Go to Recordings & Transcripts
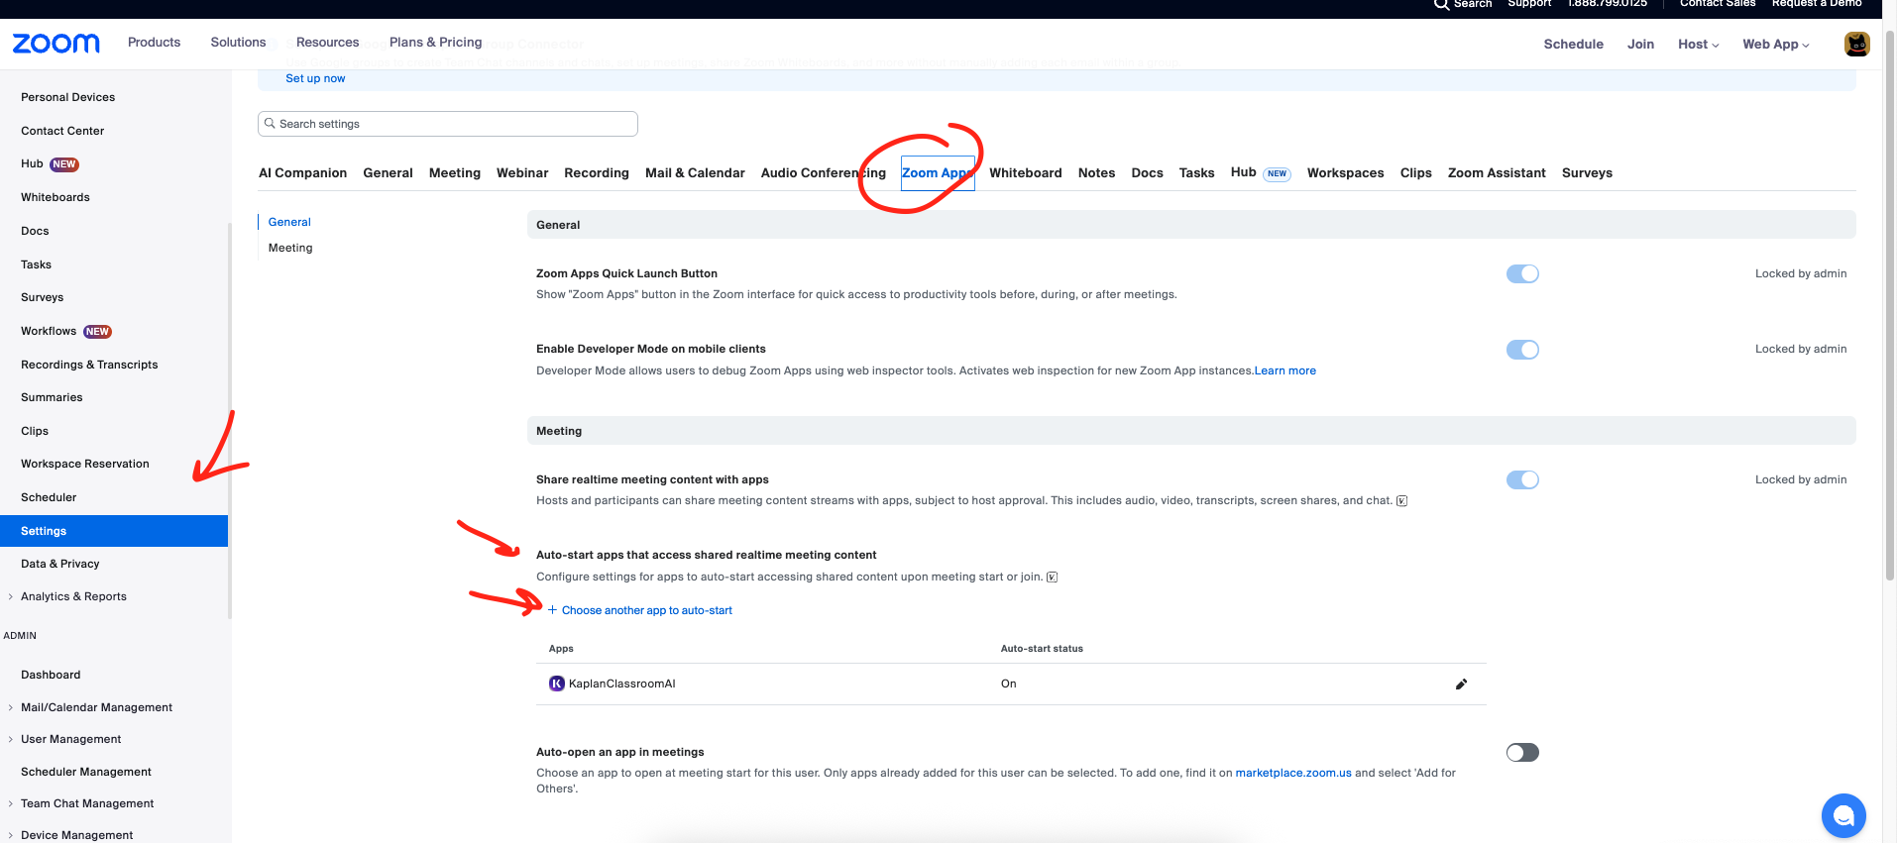This screenshot has width=1897, height=843. coord(89,366)
